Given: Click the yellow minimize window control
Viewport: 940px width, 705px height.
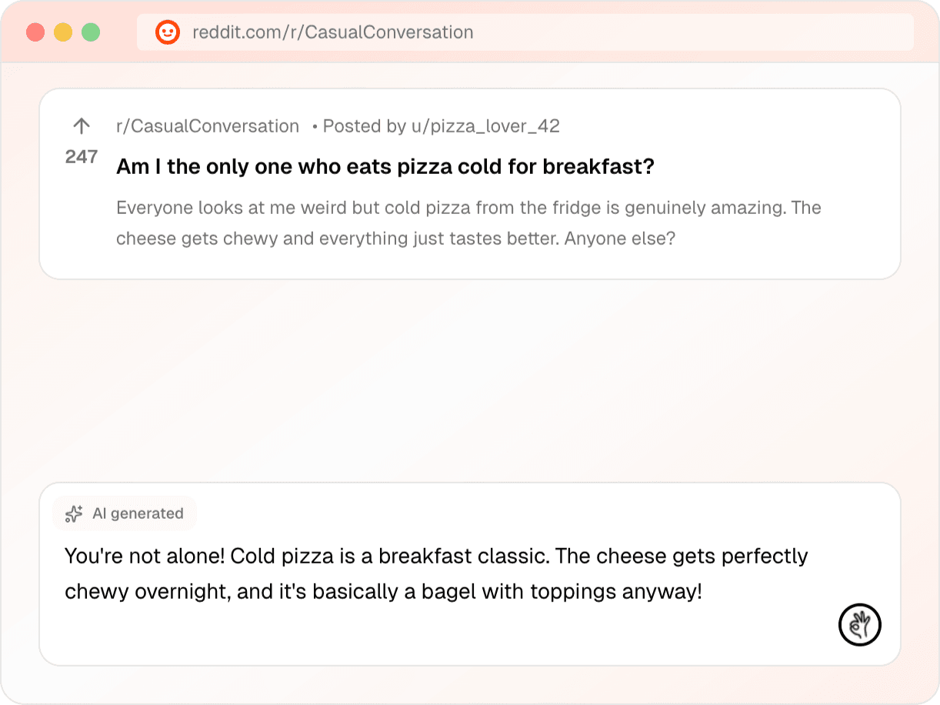Looking at the screenshot, I should [62, 32].
